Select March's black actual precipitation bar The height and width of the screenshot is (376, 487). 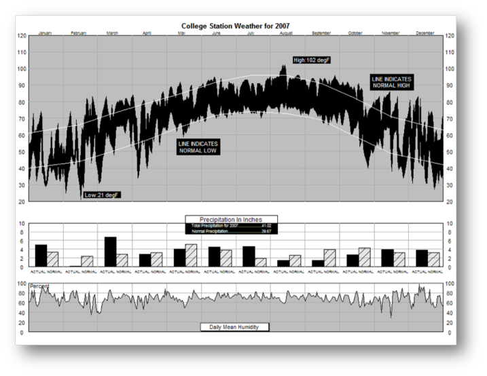(110, 252)
